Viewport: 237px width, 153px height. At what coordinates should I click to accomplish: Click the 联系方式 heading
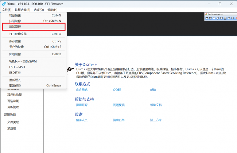click(82, 84)
